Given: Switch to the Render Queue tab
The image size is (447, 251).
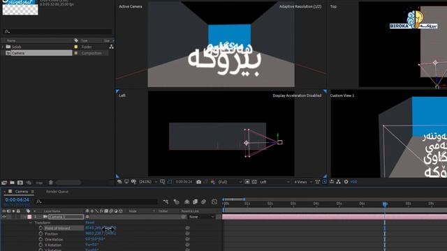Looking at the screenshot, I should pyautogui.click(x=57, y=192).
